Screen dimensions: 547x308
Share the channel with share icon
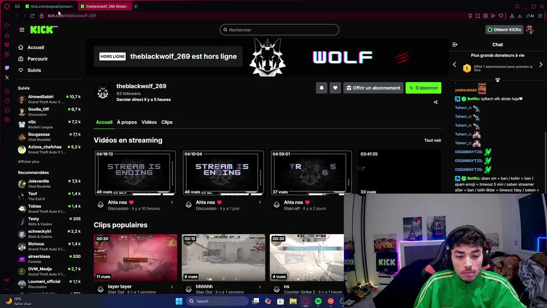435,102
